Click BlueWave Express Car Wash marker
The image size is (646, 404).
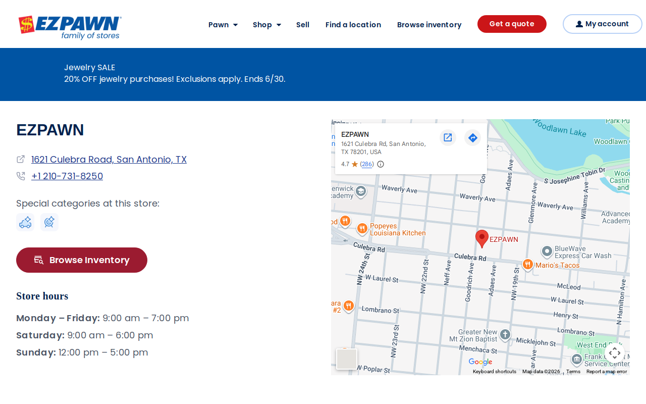547,251
